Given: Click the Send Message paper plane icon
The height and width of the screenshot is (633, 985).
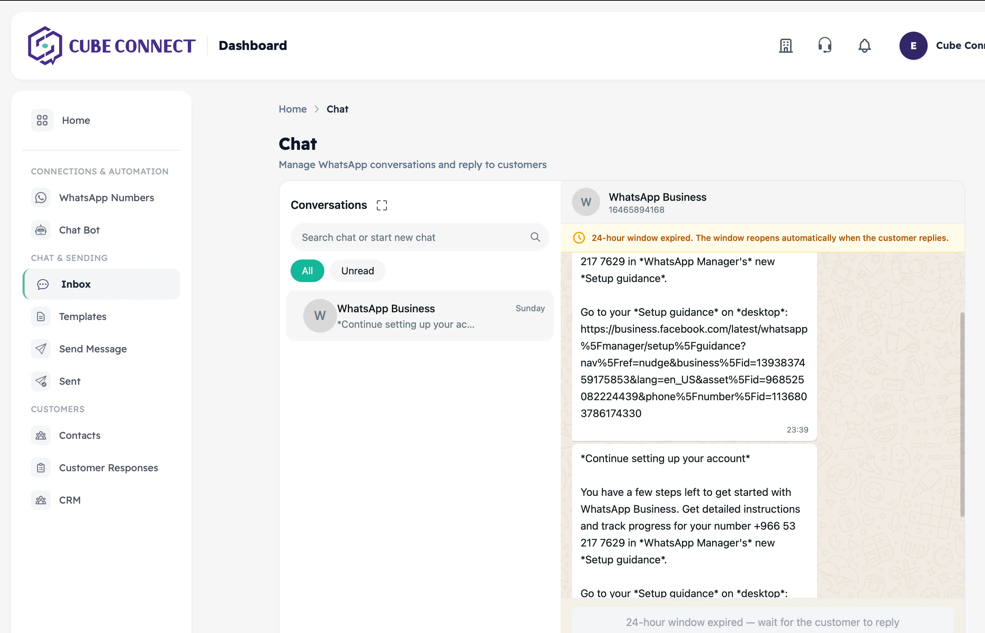Looking at the screenshot, I should (x=41, y=349).
